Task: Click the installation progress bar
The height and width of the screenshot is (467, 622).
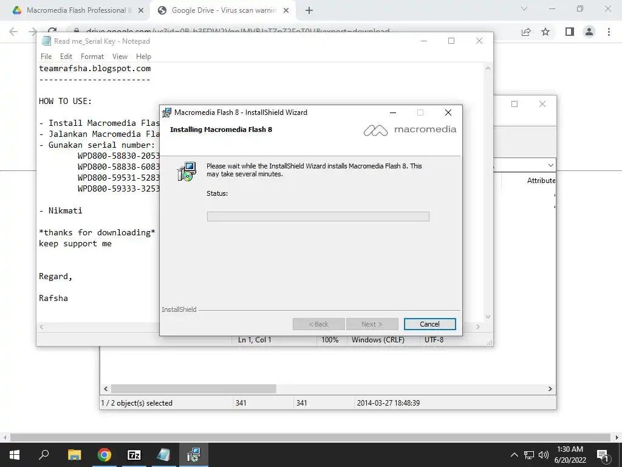Action: tap(318, 216)
